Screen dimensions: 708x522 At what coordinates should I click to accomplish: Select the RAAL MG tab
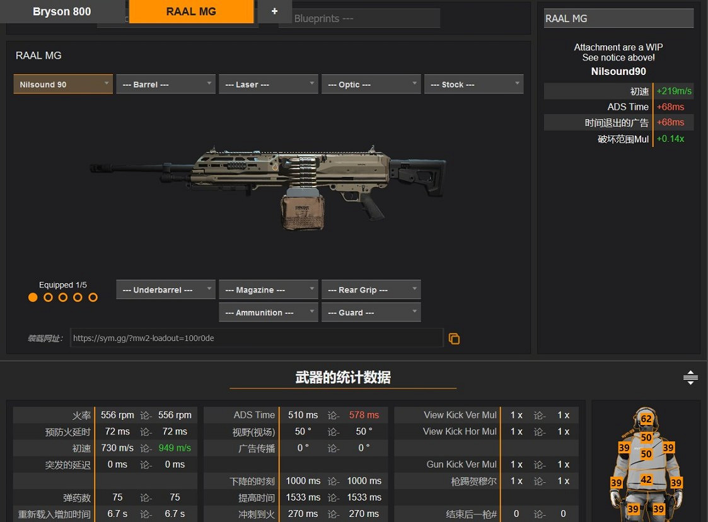[x=191, y=11]
